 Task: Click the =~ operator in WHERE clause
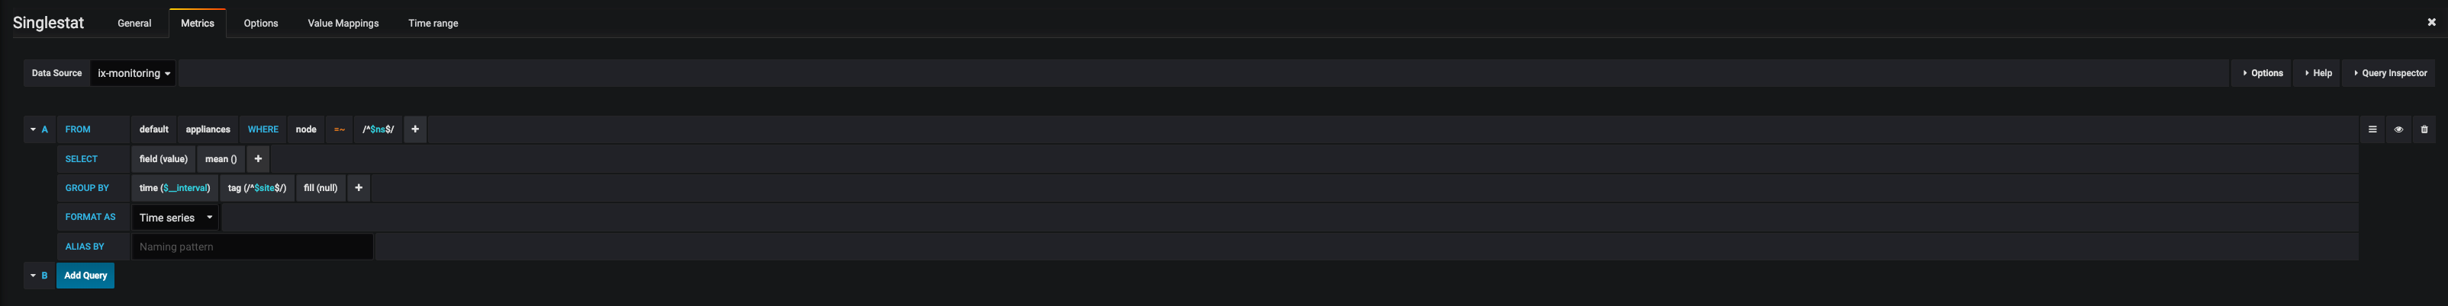click(340, 129)
